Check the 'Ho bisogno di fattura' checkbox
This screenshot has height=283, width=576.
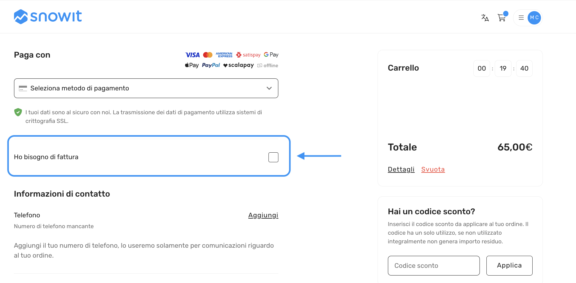pyautogui.click(x=273, y=157)
